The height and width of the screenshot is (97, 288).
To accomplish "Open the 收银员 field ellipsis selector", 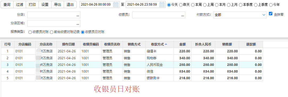I will coord(183,16).
